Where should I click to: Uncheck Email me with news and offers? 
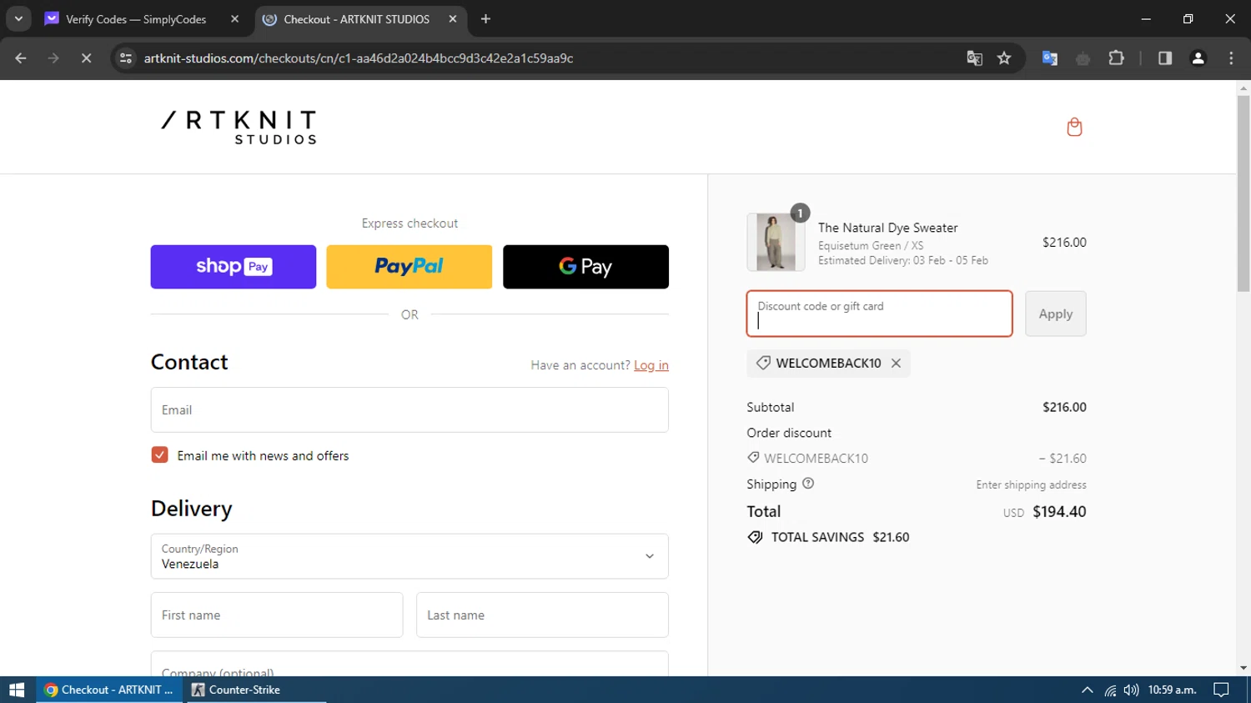click(159, 454)
